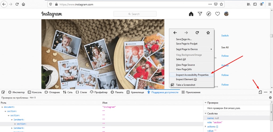The image size is (273, 132).
Task: Open the Проверка на проблемы dropdown
Action: 33,98
